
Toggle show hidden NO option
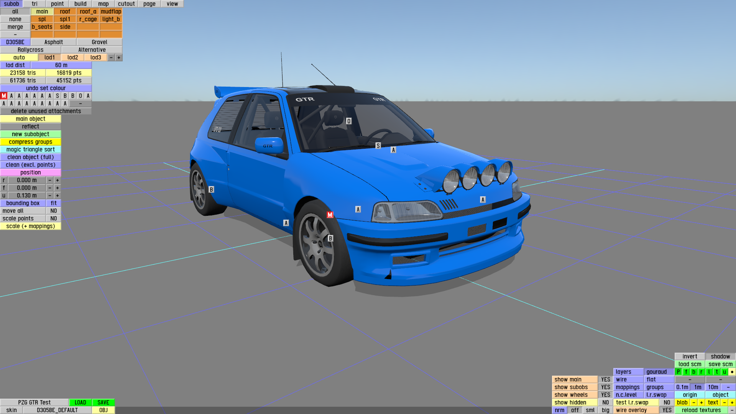click(605, 402)
